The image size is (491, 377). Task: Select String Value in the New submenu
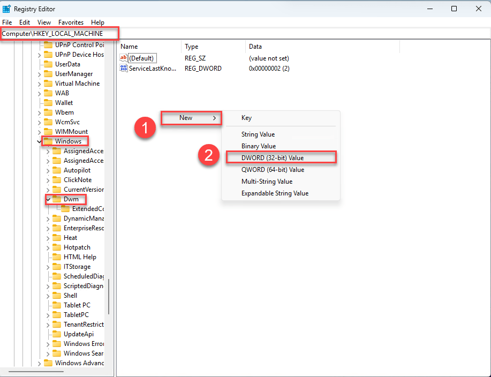click(x=258, y=134)
